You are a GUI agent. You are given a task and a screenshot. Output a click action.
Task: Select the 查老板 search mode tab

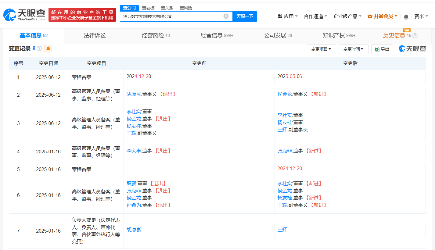148,8
